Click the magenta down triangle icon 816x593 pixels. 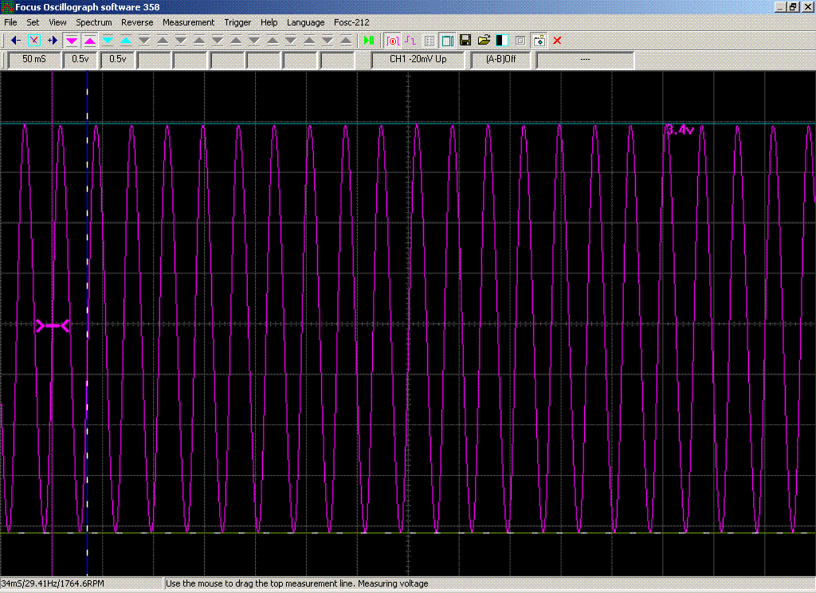(x=72, y=40)
